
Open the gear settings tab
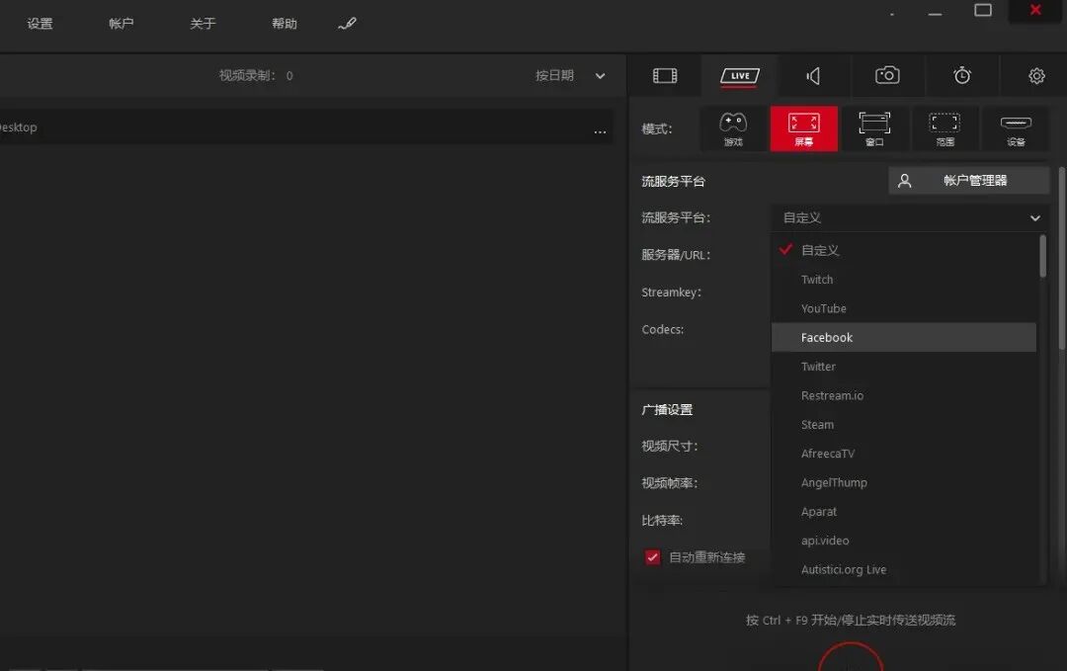click(1036, 75)
